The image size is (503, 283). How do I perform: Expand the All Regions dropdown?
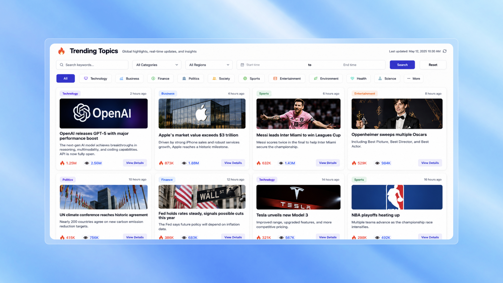point(209,65)
